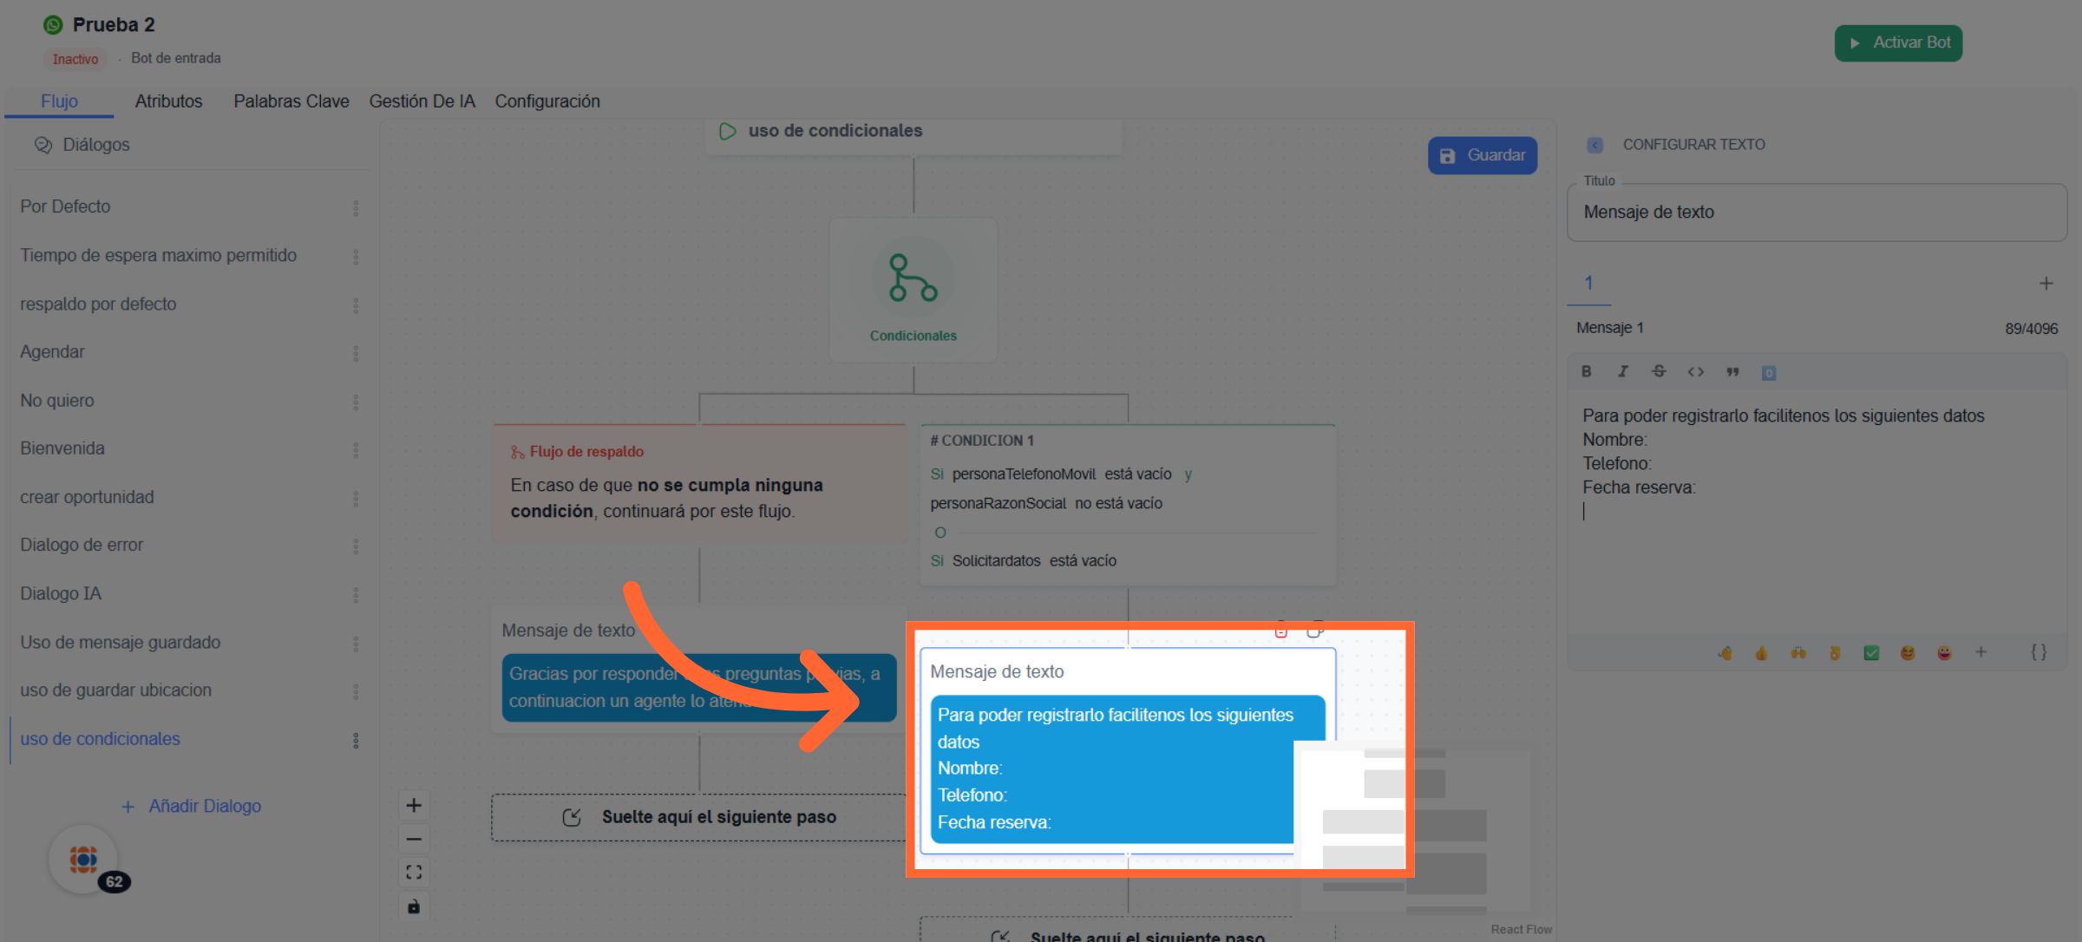Apply italic formatting to message text
The image size is (2082, 942).
(1622, 371)
